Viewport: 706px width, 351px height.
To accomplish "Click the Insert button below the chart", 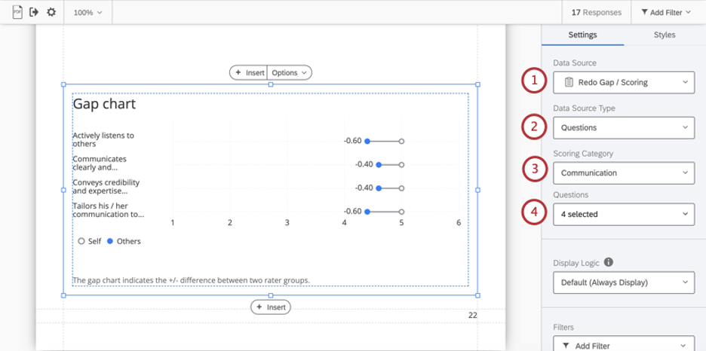I will (271, 307).
